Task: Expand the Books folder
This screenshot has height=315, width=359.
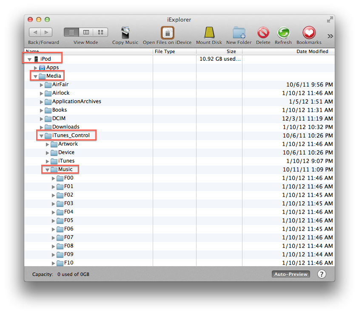Action: (x=41, y=110)
